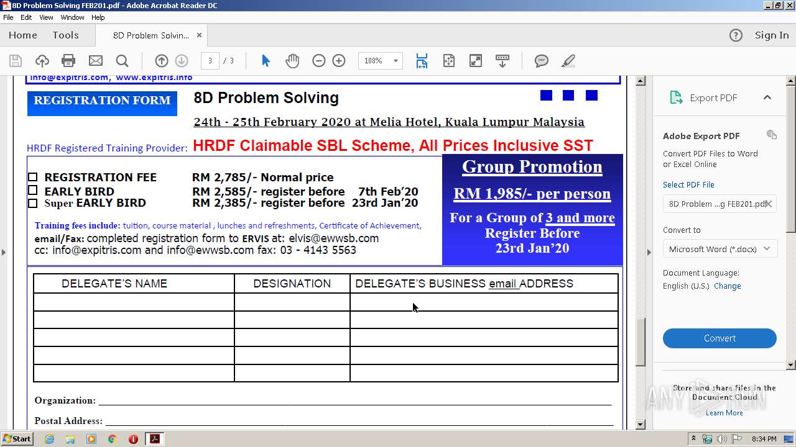
Task: Enter full screen mode icon
Action: (x=476, y=61)
